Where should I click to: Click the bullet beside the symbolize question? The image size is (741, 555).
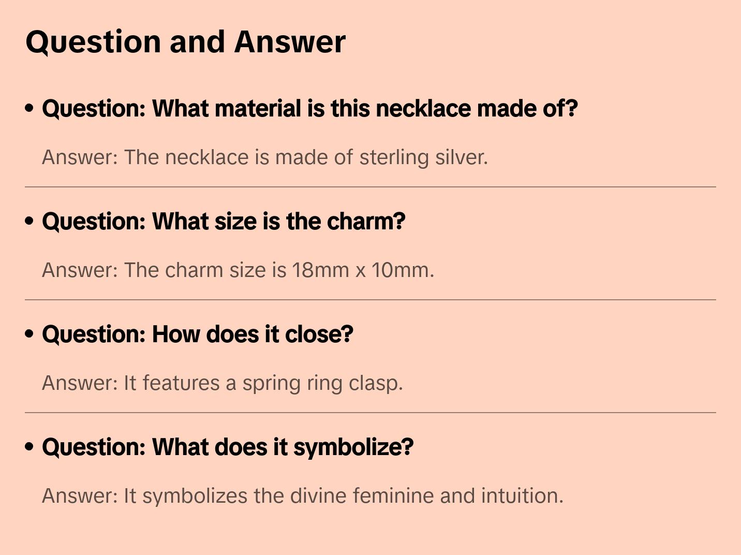pyautogui.click(x=29, y=447)
